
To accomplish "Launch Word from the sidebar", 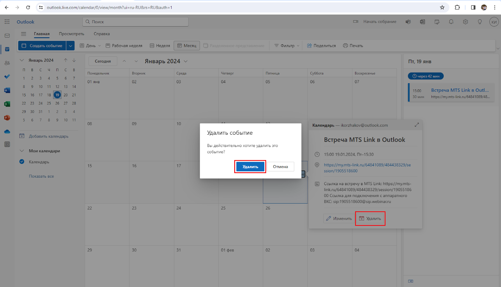I will (7, 90).
